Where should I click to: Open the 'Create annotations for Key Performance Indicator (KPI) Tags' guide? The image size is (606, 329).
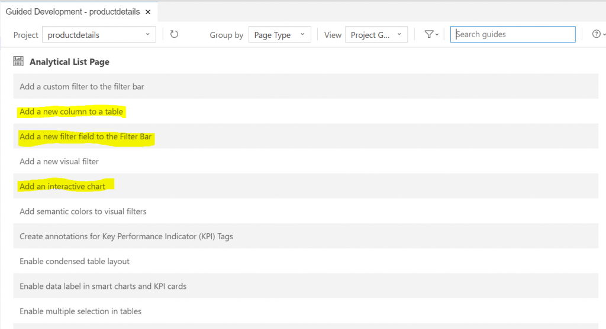pos(306,236)
